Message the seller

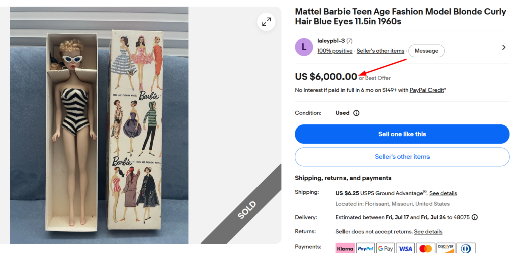426,51
